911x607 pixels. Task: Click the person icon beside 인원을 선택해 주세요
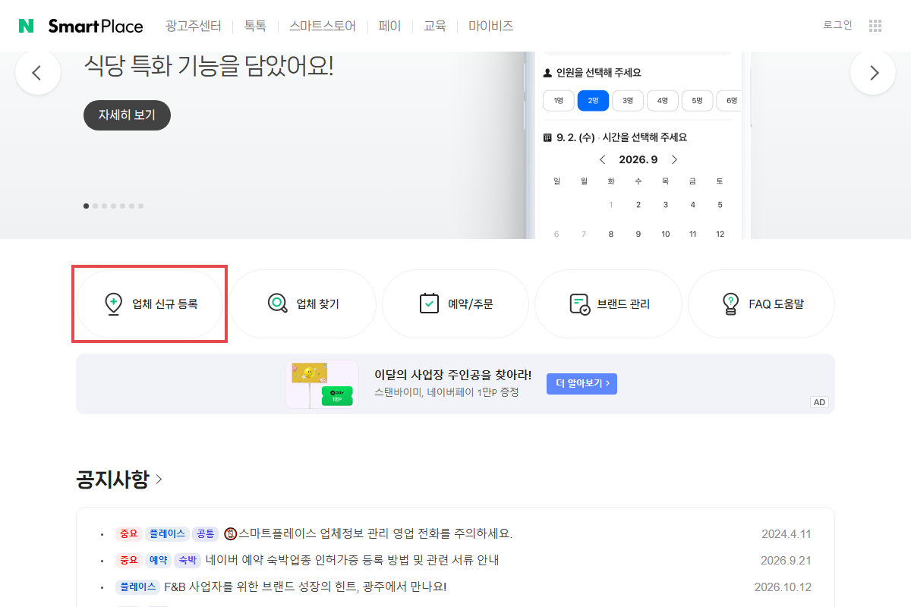coord(547,73)
